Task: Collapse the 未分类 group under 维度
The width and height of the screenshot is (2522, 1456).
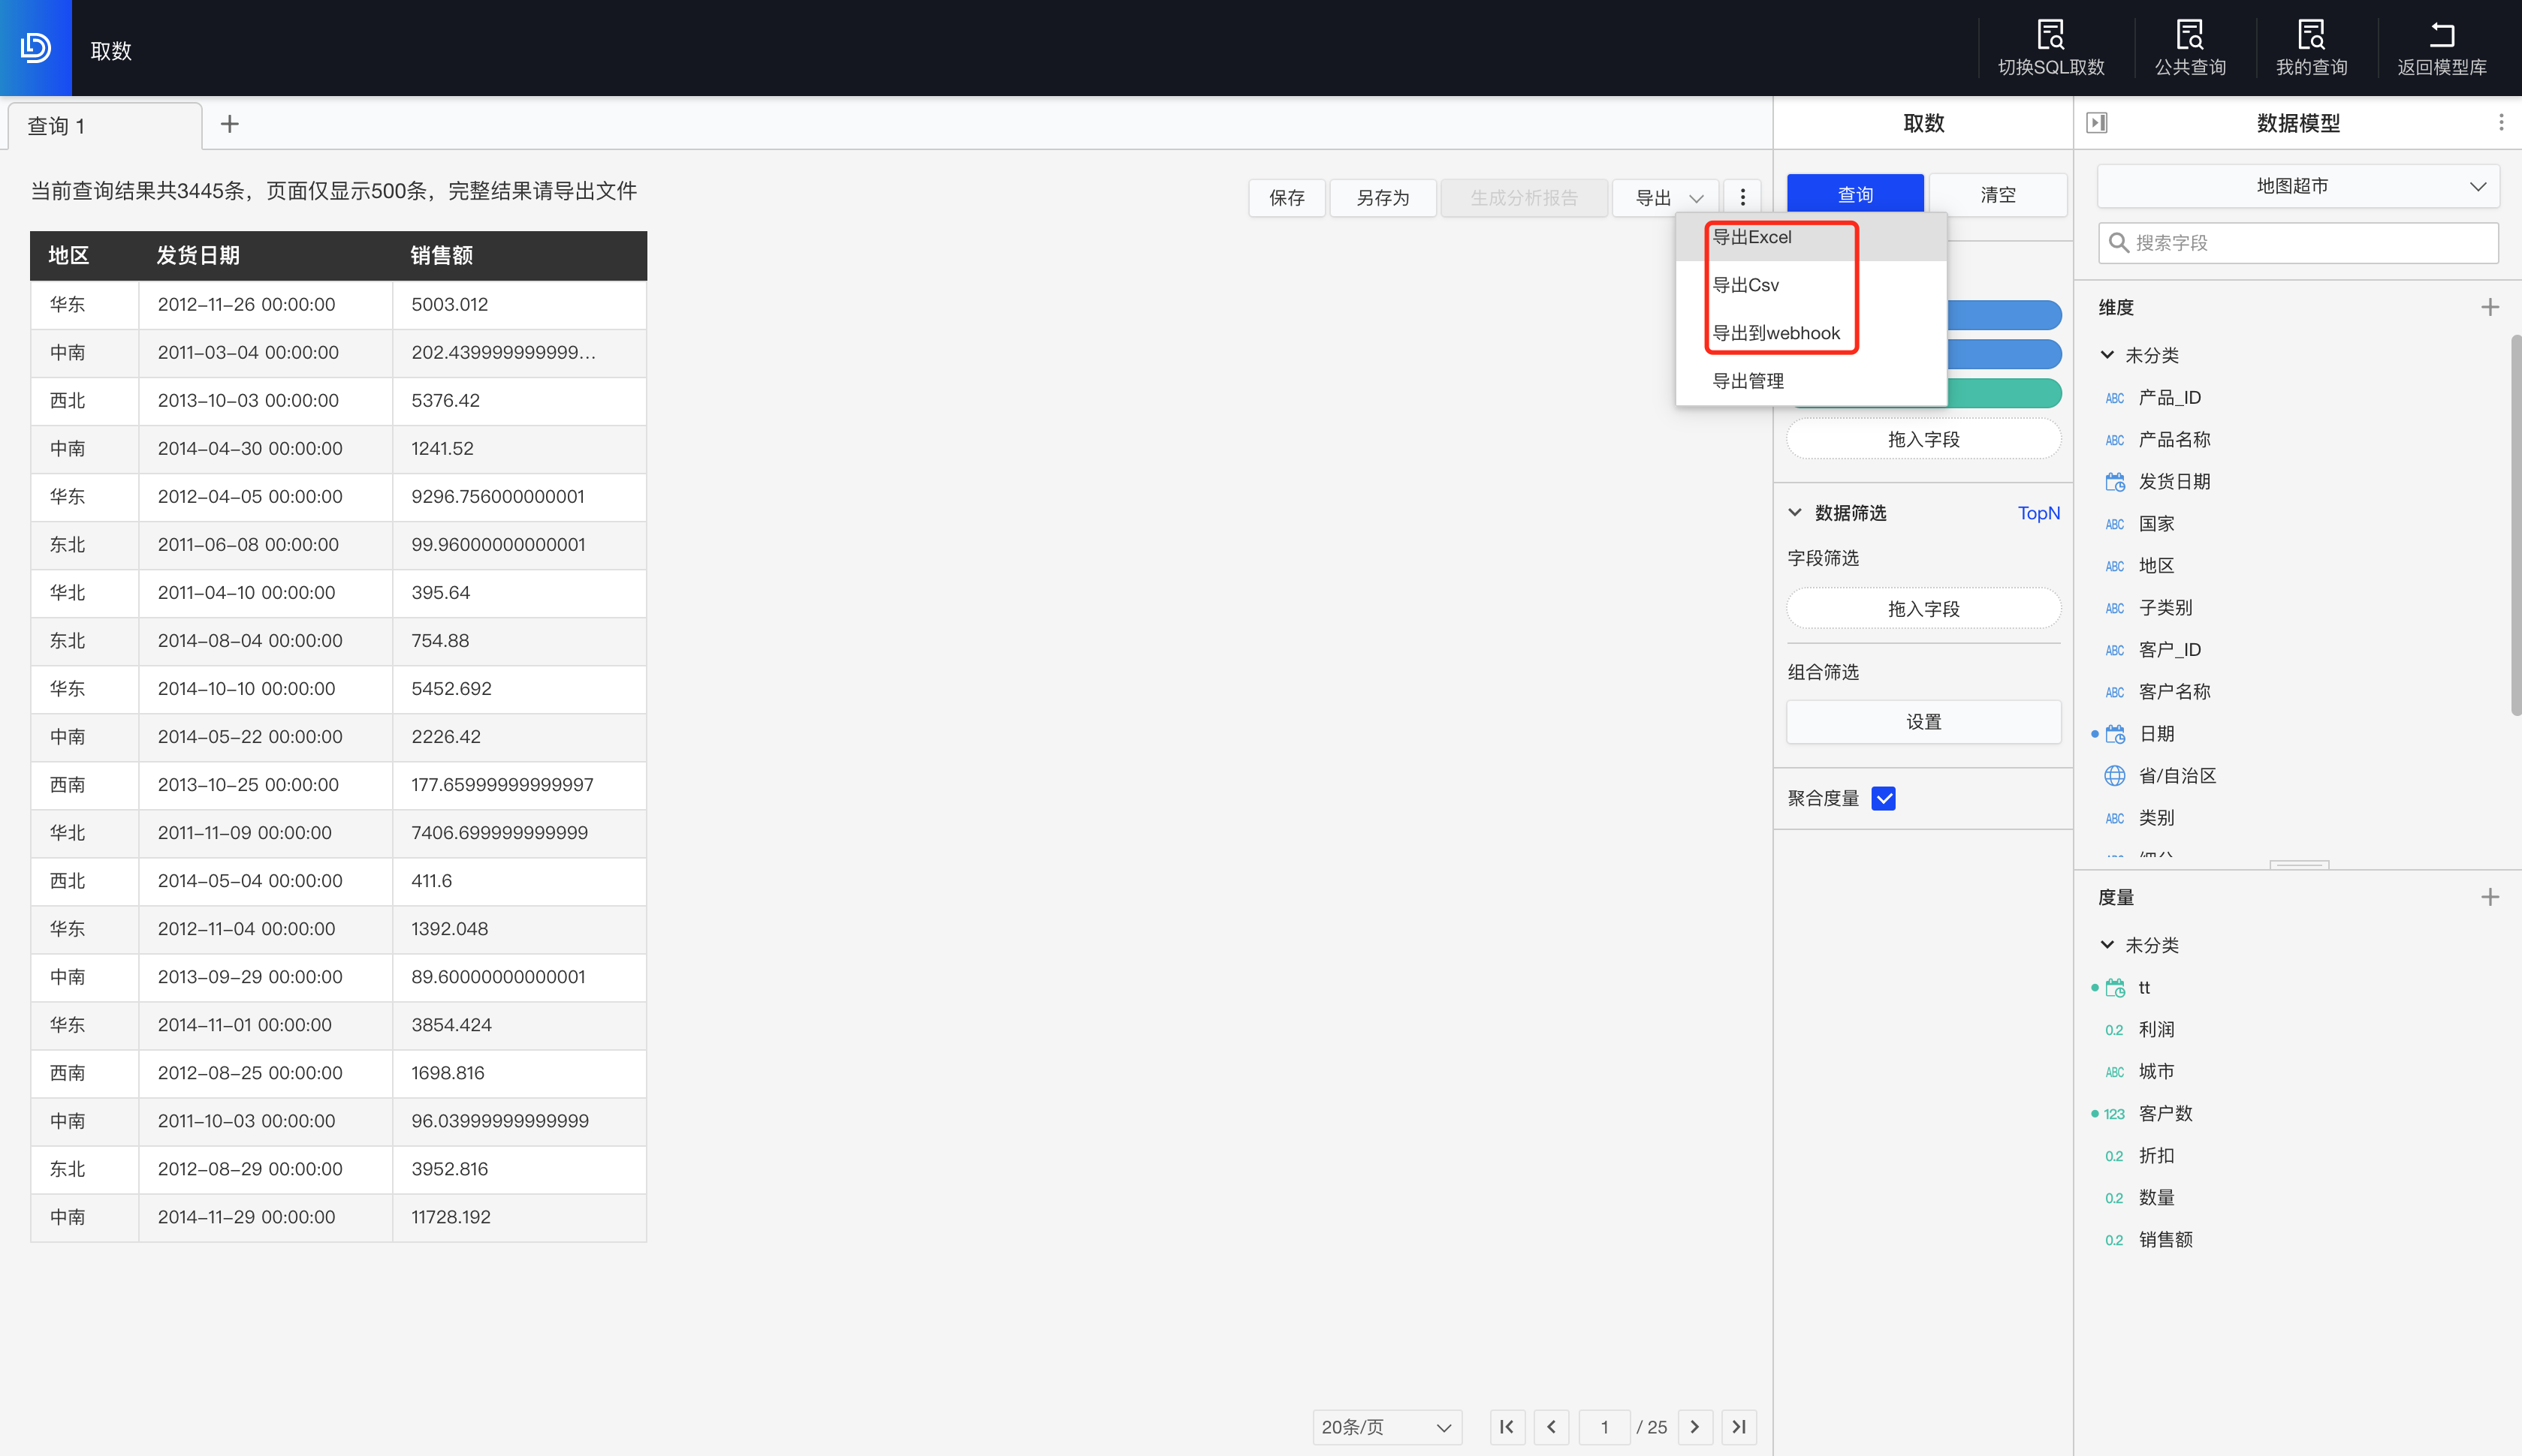Action: tap(2107, 355)
